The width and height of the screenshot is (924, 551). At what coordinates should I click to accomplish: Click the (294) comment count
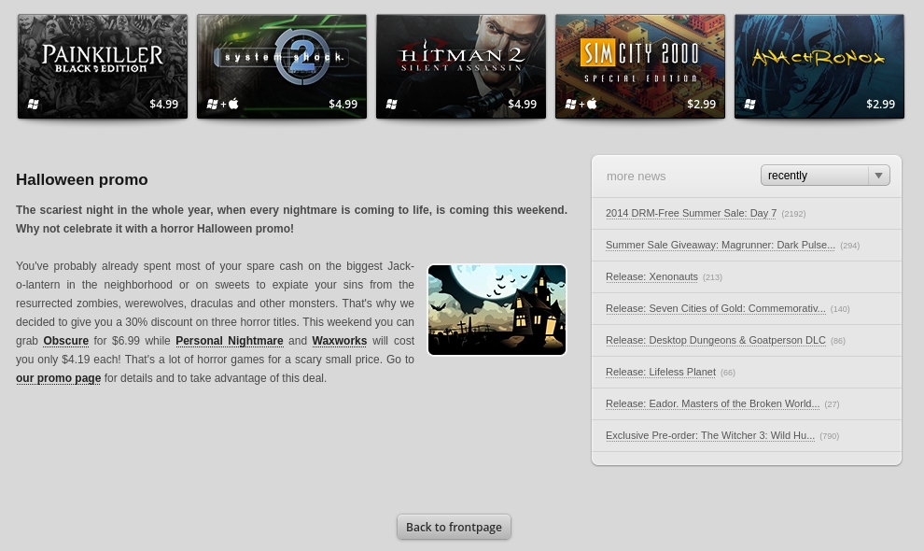[849, 246]
